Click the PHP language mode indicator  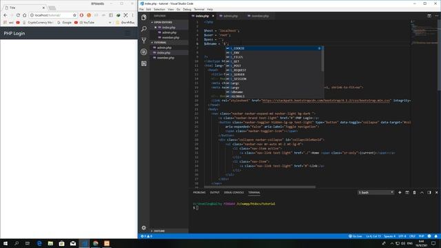421,236
